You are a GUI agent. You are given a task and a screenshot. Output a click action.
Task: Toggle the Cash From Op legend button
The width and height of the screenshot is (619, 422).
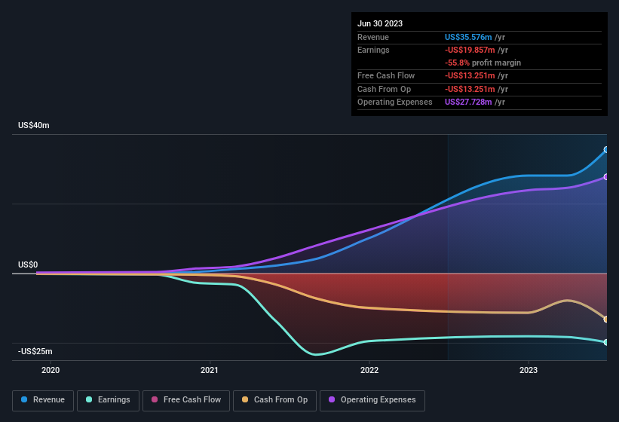tap(274, 401)
